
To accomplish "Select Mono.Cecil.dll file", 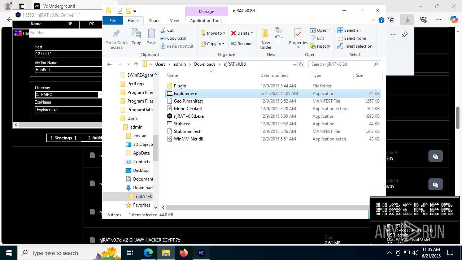I will (x=273, y=109).
